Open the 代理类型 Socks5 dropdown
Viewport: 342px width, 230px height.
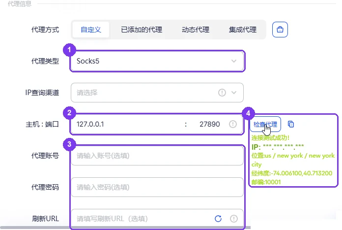pyautogui.click(x=157, y=61)
